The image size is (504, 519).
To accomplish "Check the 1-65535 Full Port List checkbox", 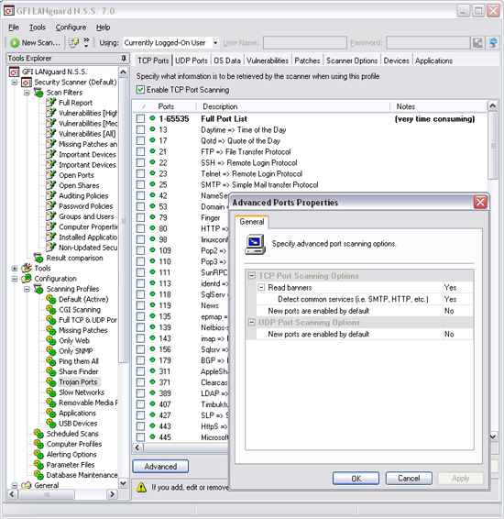I will pos(140,118).
